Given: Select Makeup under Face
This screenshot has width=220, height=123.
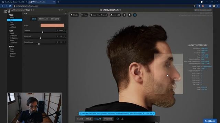Looking at the screenshot, I should [13, 27].
